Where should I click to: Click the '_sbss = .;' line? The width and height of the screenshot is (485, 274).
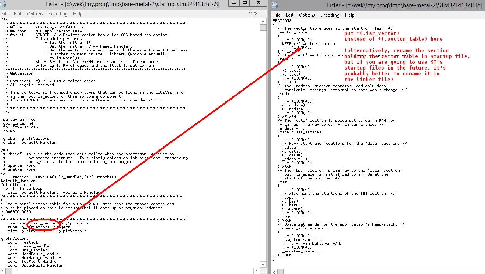coord(293,198)
